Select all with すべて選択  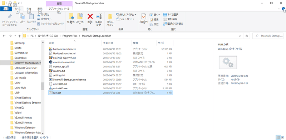click(171, 15)
